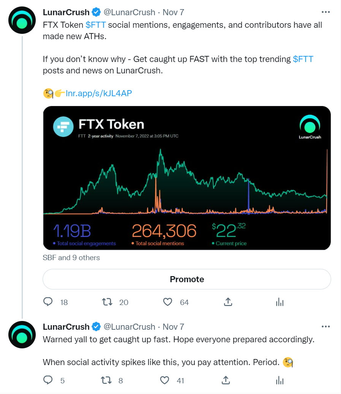Like the 'Warned yall' follow-up tweet
The height and width of the screenshot is (394, 341).
point(165,380)
